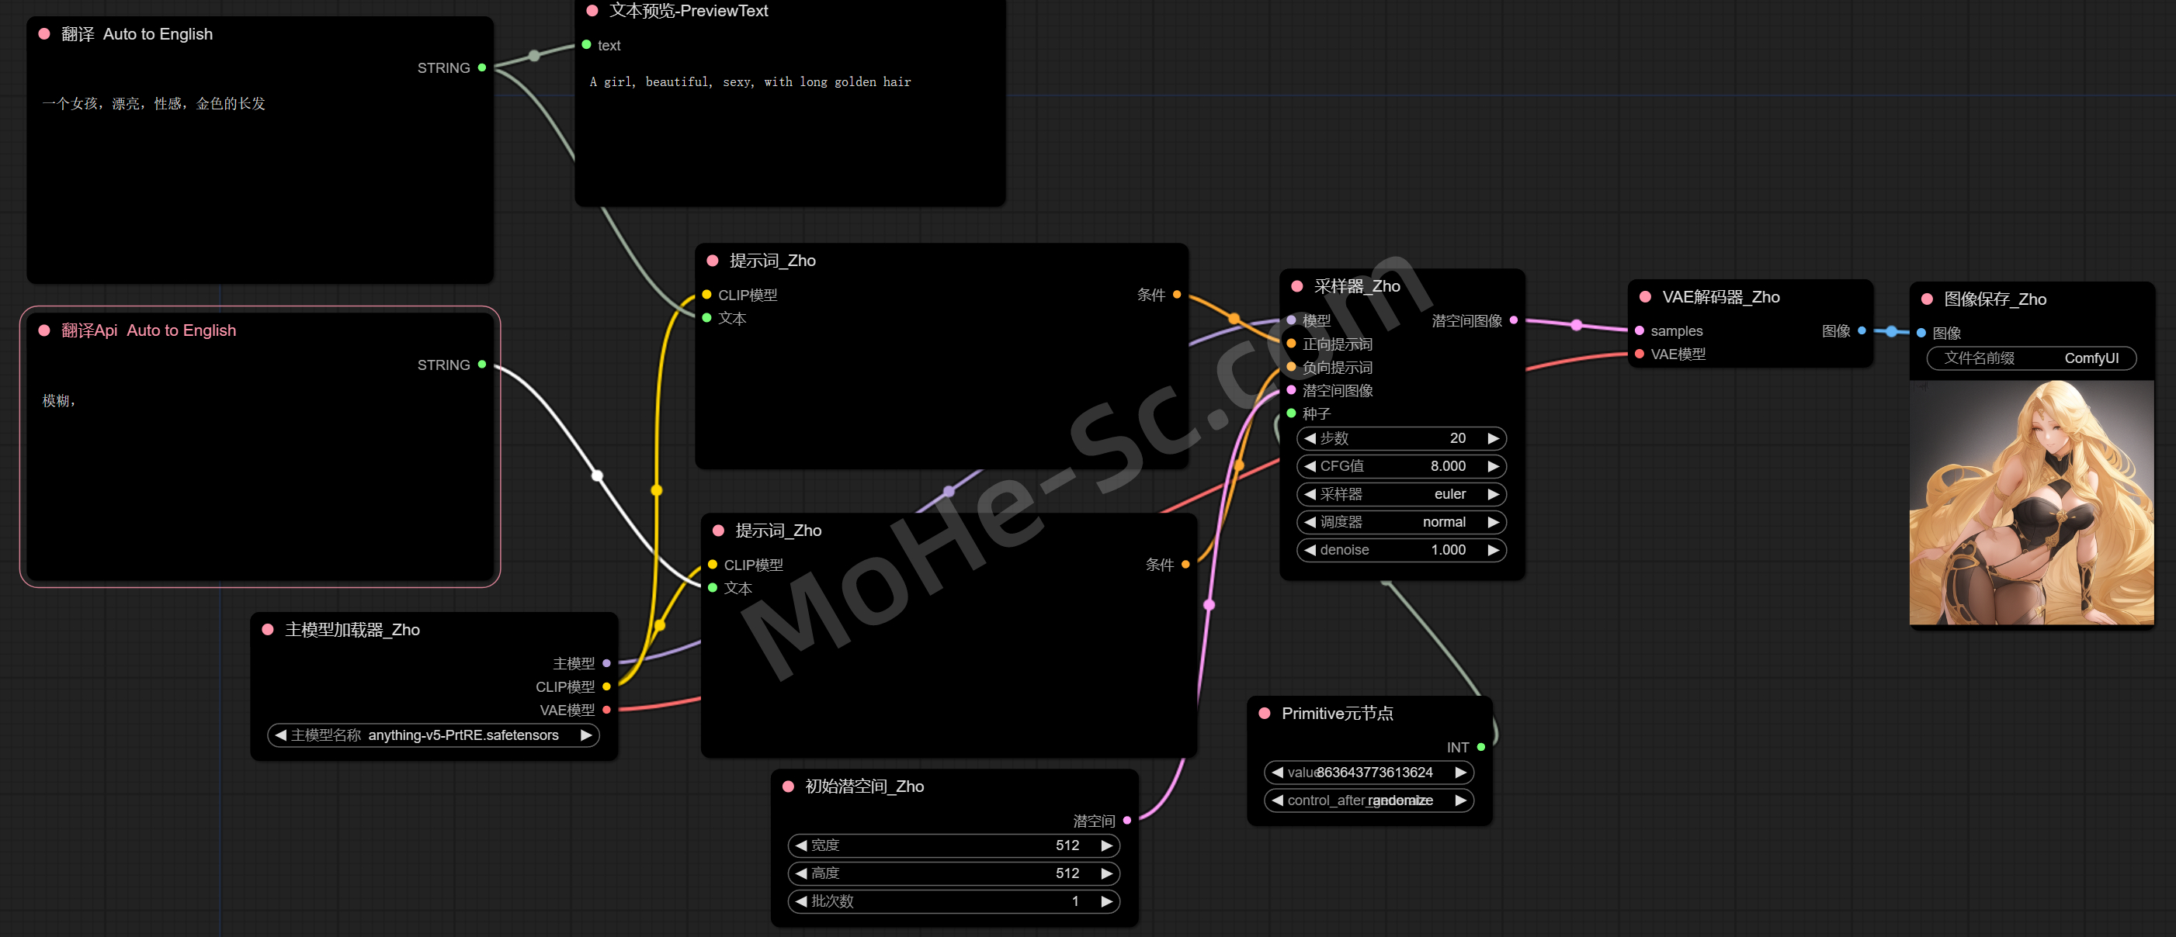Open the 主模型名称 anything-v5 checkpoint selector
Screen dimensions: 2176x937
coord(432,735)
